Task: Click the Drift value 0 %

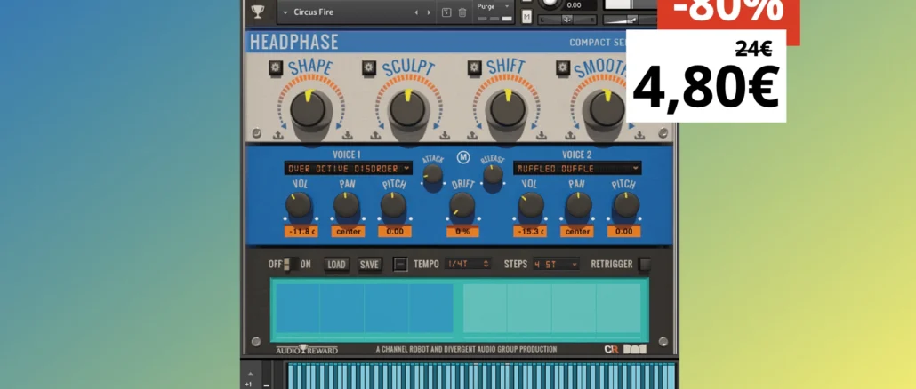Action: point(462,232)
